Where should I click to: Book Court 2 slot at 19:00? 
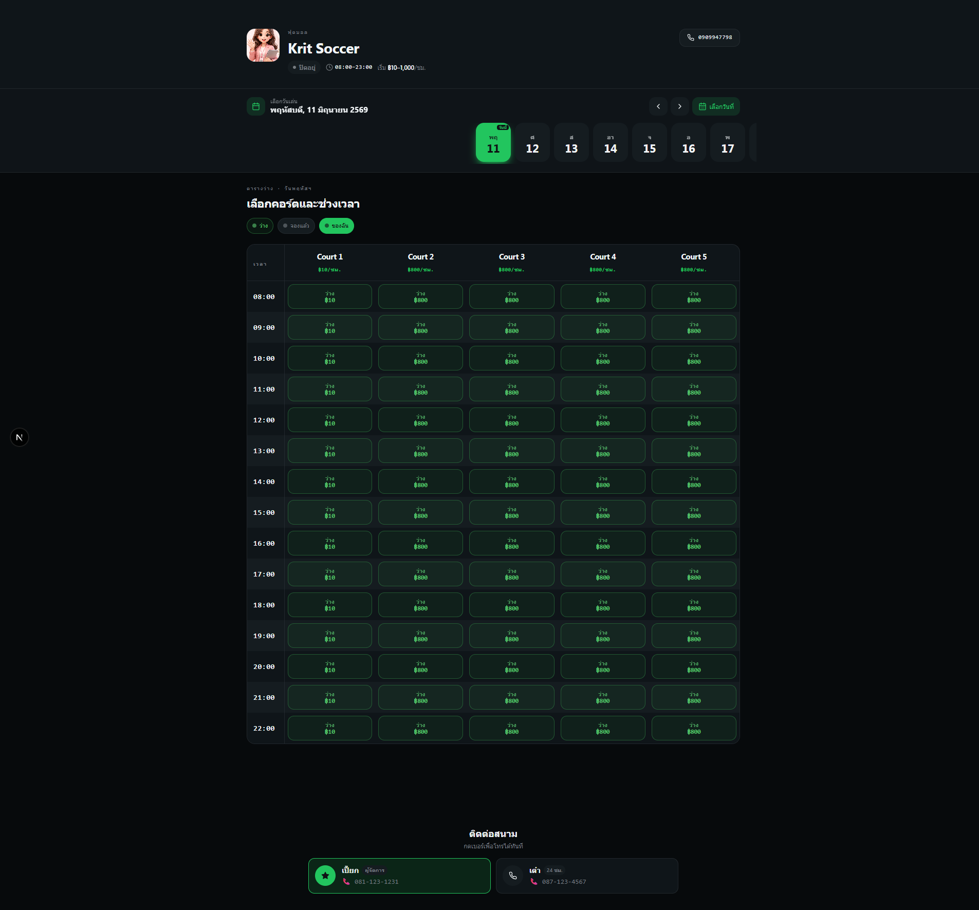421,636
